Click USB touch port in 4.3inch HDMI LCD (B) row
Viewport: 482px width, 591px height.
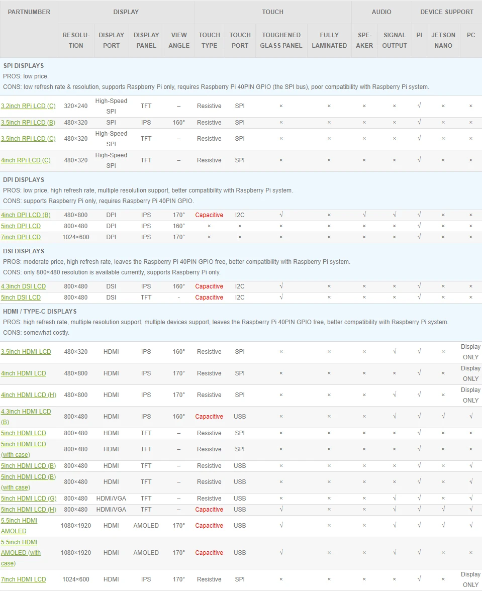pos(240,417)
